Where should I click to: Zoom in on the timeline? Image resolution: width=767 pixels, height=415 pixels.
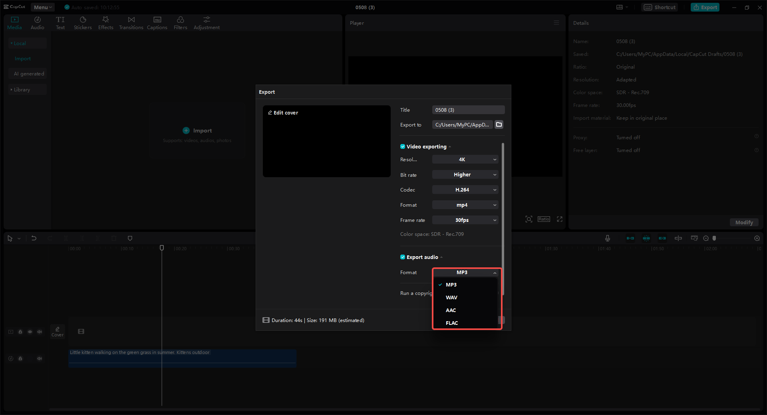[757, 238]
